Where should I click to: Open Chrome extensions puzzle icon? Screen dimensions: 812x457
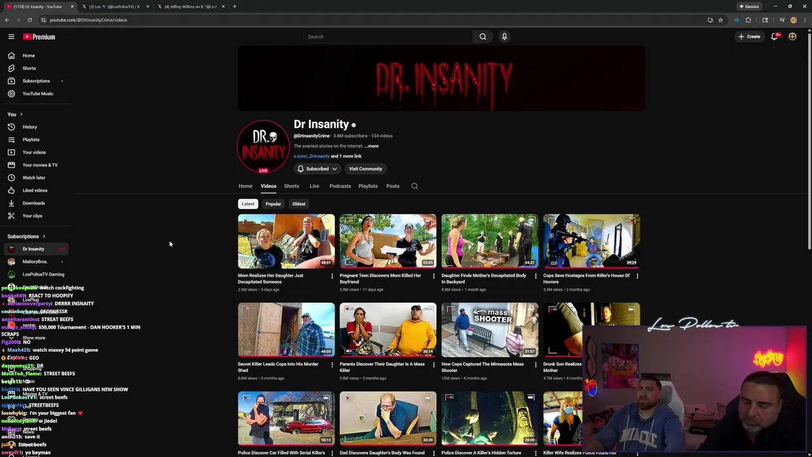(748, 20)
